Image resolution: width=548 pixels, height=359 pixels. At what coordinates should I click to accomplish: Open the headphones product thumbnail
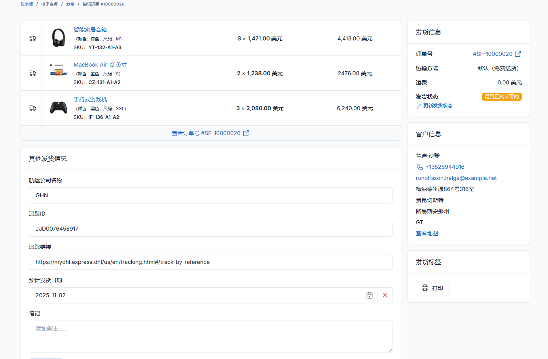point(59,38)
